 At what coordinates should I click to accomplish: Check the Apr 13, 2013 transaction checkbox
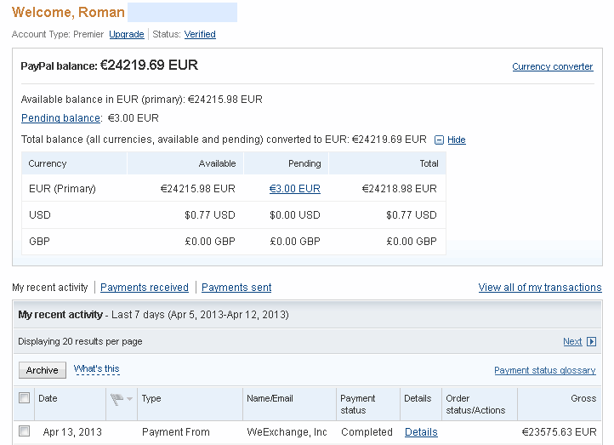pos(25,431)
